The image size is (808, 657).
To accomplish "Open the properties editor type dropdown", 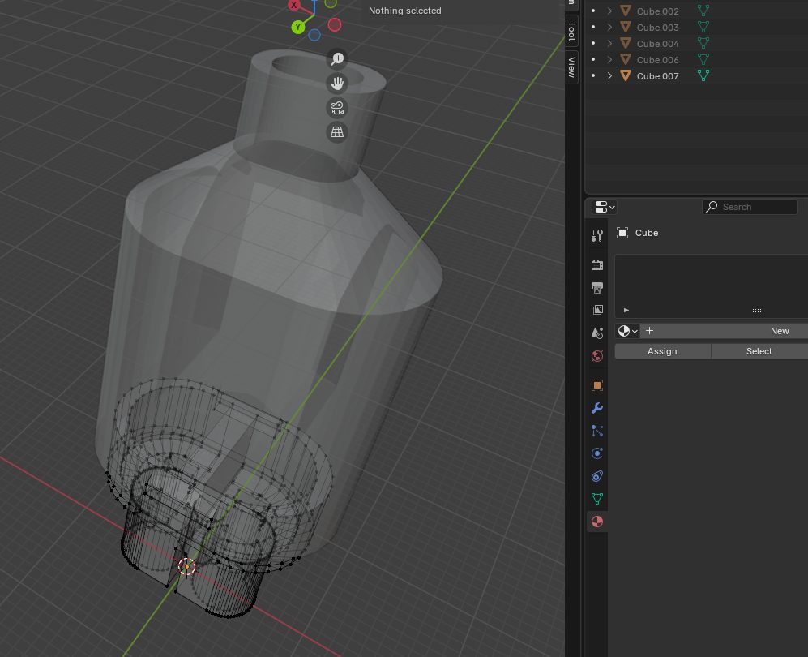I will (605, 207).
